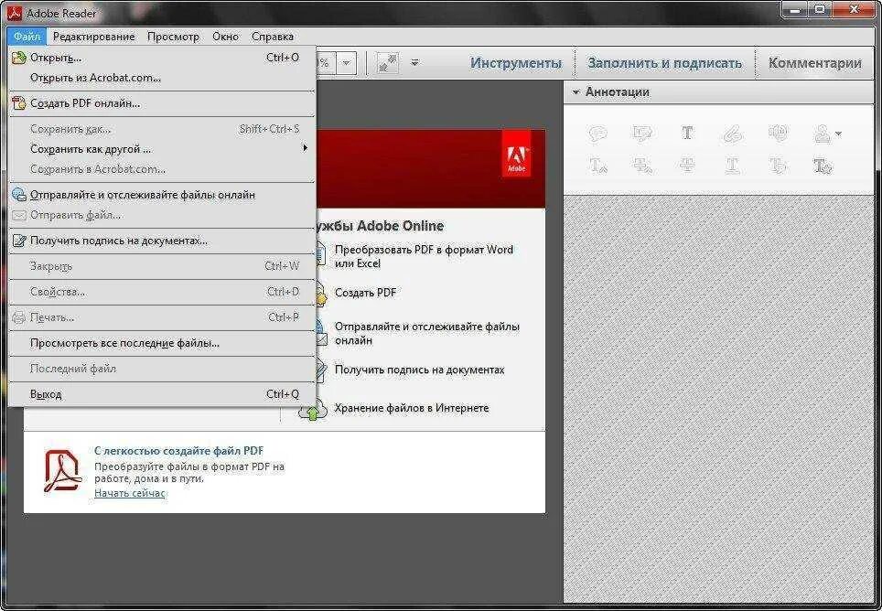Choose Открыть из Acrobat.com...
882x611 pixels.
pyautogui.click(x=162, y=78)
